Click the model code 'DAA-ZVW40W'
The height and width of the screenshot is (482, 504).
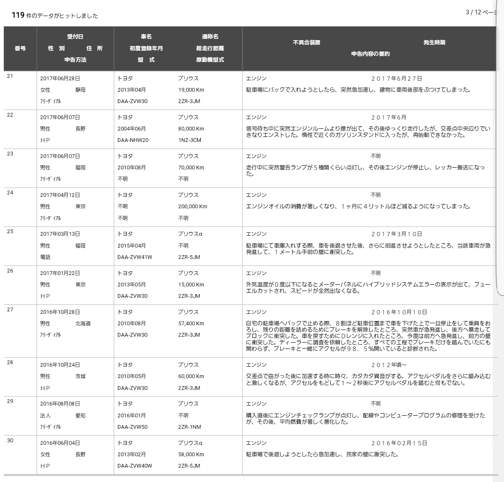click(x=135, y=466)
